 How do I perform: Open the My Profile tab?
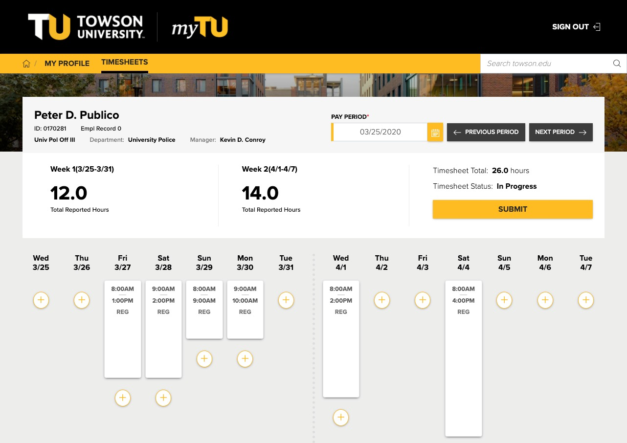coord(67,64)
